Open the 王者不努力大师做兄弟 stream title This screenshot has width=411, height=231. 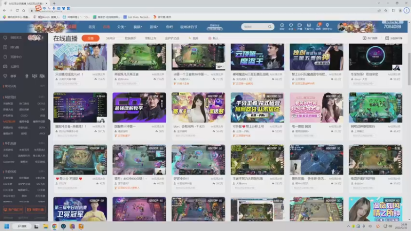[x=248, y=179]
